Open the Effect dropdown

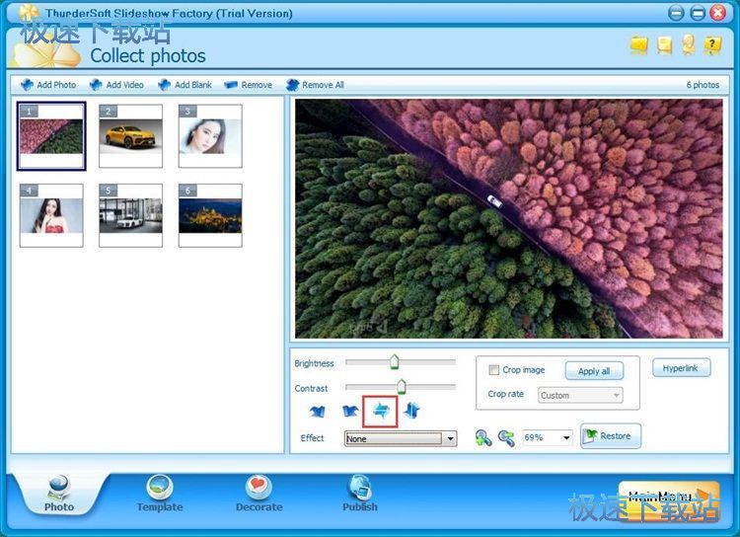tap(451, 438)
